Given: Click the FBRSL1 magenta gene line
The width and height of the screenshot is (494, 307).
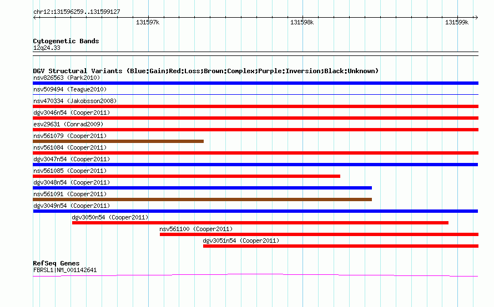Looking at the screenshot, I should [255, 275].
